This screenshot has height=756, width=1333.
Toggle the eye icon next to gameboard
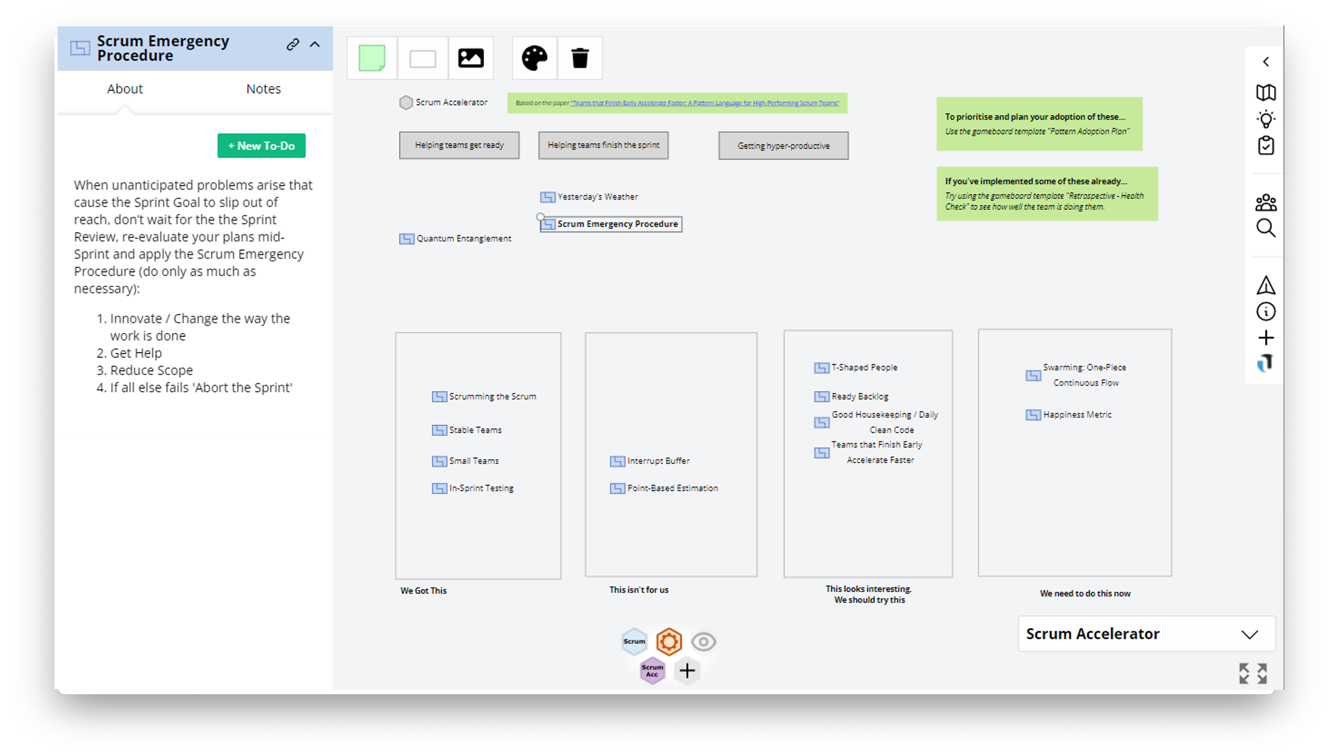[x=703, y=641]
